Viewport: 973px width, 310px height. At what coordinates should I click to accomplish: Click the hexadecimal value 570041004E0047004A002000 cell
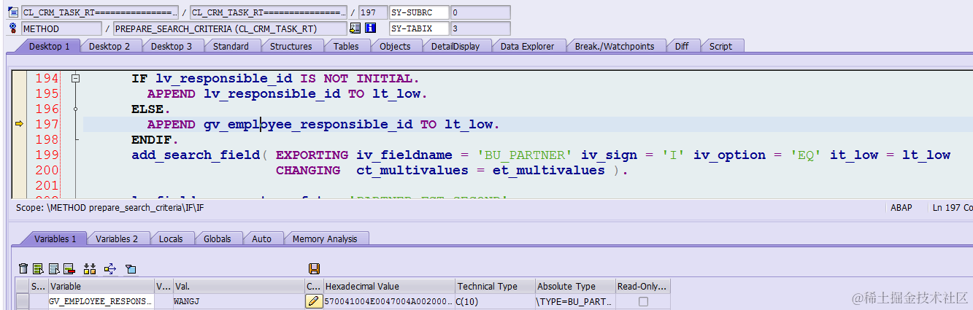coord(389,301)
